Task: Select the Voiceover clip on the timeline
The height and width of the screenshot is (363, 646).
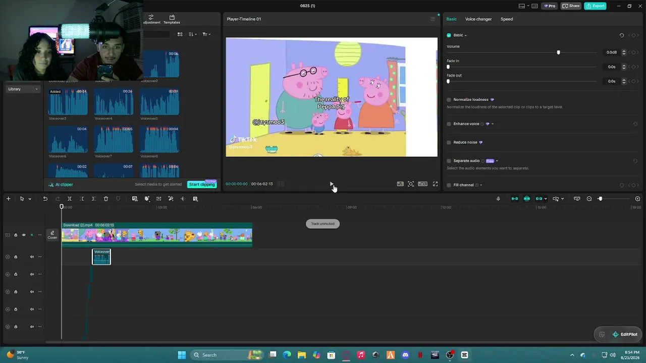Action: [x=101, y=257]
